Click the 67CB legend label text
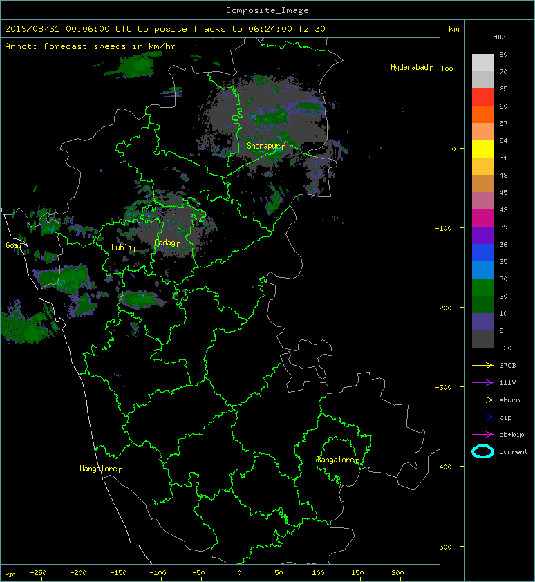The height and width of the screenshot is (582, 535). (x=507, y=365)
